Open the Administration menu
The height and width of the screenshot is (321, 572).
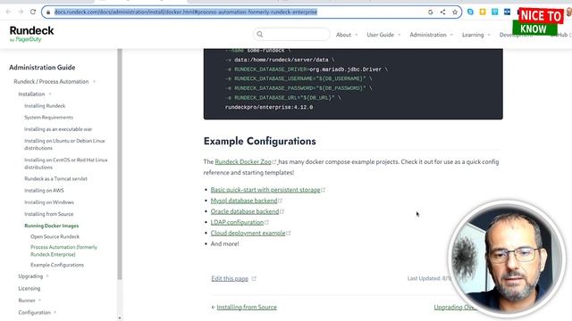(428, 35)
